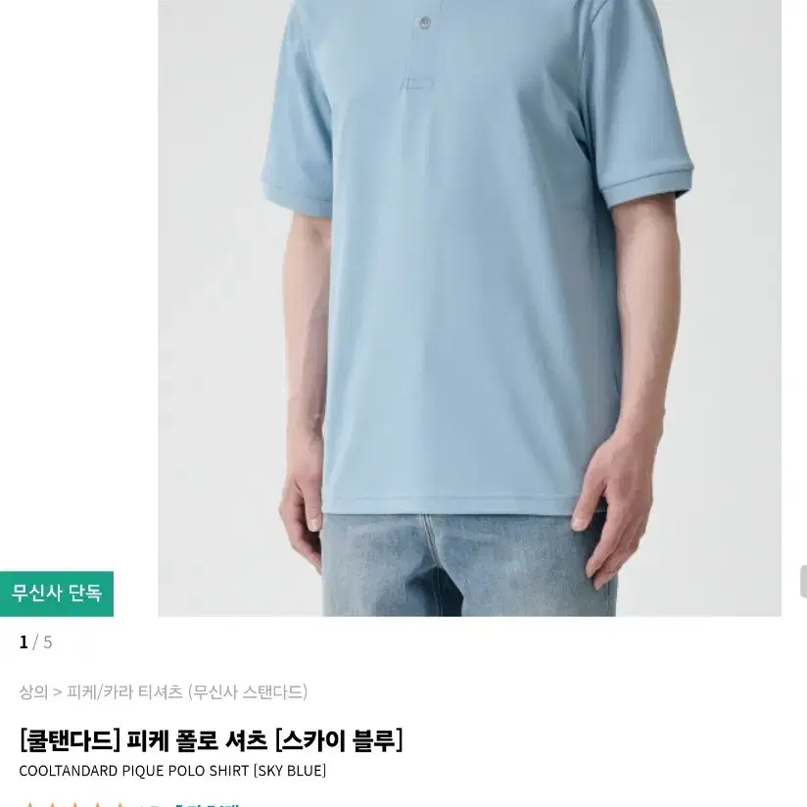Open the sky blue polo product photo
Image resolution: width=807 pixels, height=807 pixels.
(x=469, y=308)
